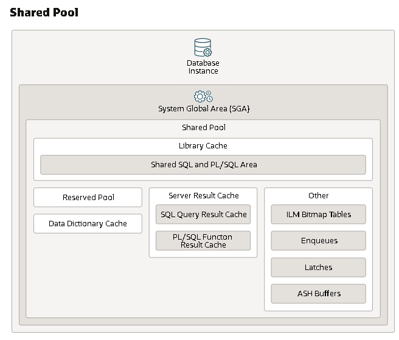The height and width of the screenshot is (340, 399).
Task: Click the ILM Bitmap Tables box
Action: tap(318, 215)
